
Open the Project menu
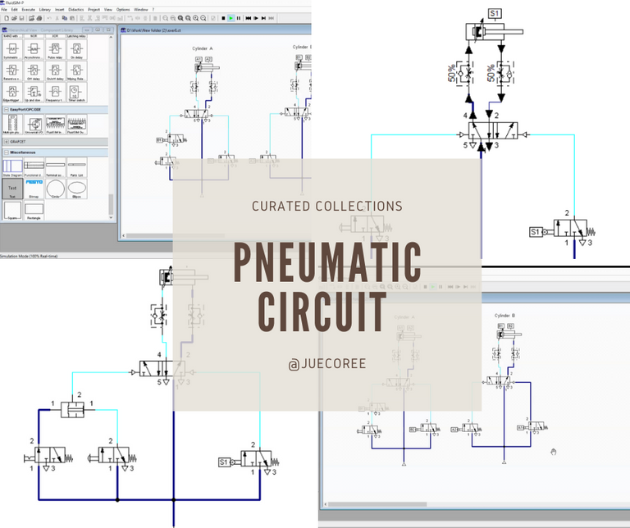tap(94, 9)
